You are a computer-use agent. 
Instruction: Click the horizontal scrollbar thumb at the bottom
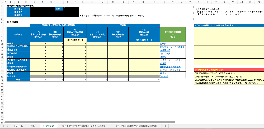coord(90,122)
